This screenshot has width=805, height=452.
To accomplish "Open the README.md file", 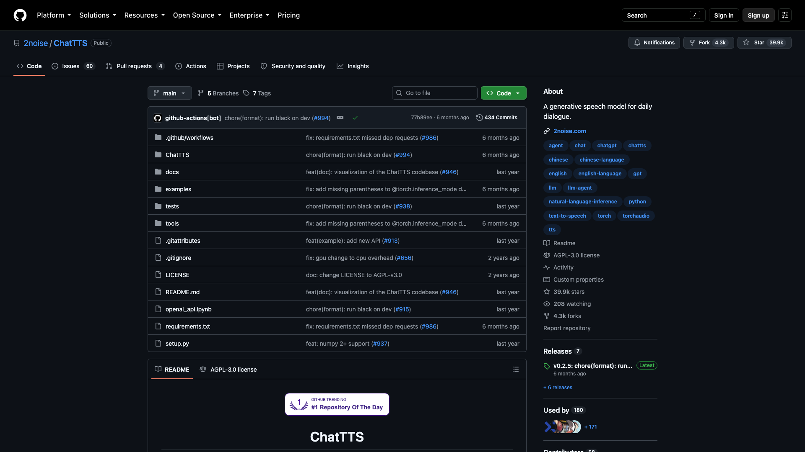I will click(x=182, y=292).
